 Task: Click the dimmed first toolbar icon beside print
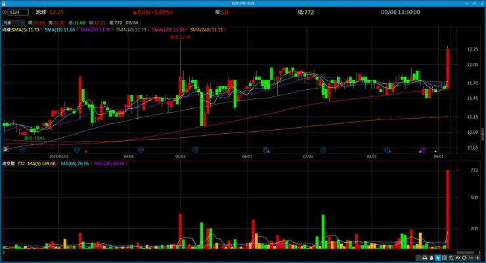(418, 258)
